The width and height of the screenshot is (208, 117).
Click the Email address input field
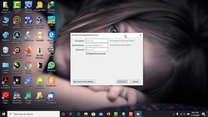(x=97, y=45)
